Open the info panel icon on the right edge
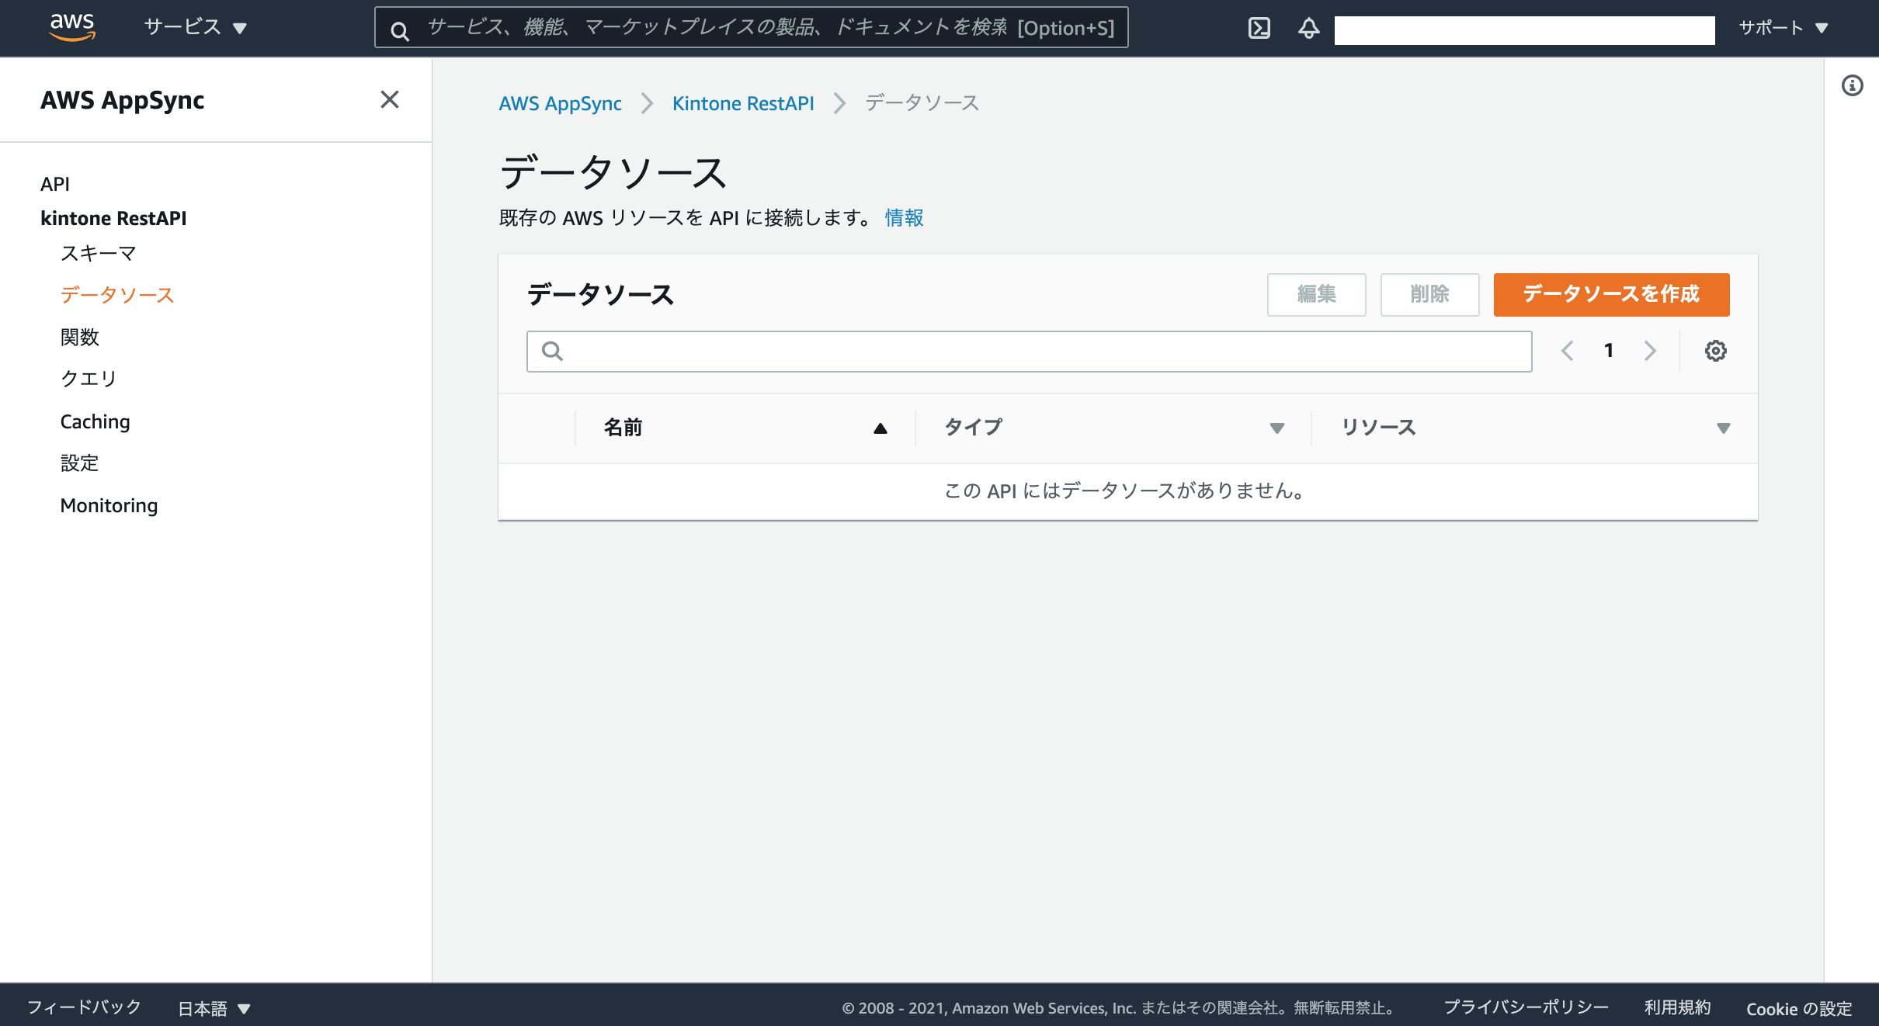1879x1026 pixels. coord(1854,85)
